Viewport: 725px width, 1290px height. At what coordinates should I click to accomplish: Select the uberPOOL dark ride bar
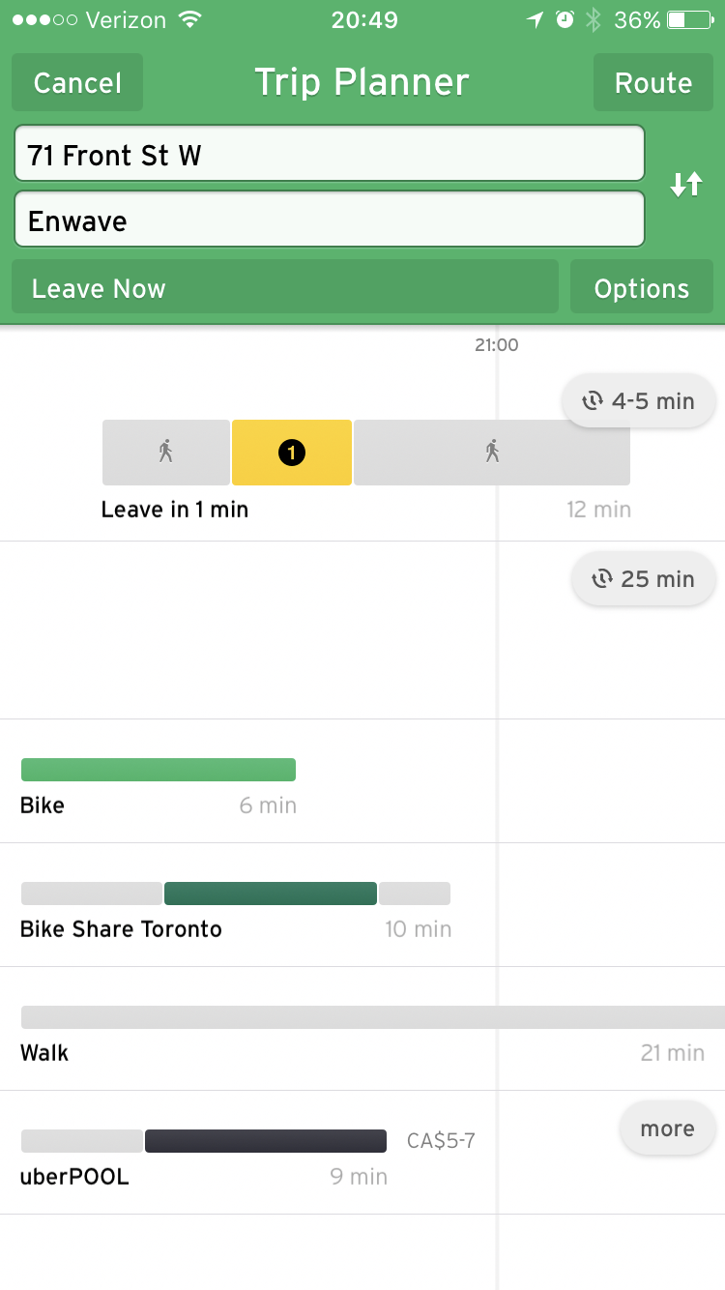[266, 1141]
